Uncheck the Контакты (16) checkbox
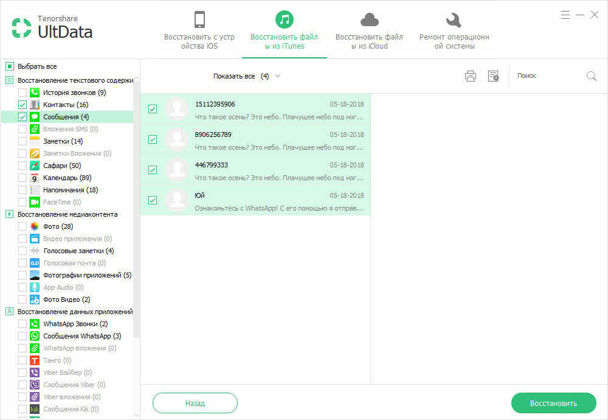Image resolution: width=608 pixels, height=420 pixels. (x=22, y=105)
